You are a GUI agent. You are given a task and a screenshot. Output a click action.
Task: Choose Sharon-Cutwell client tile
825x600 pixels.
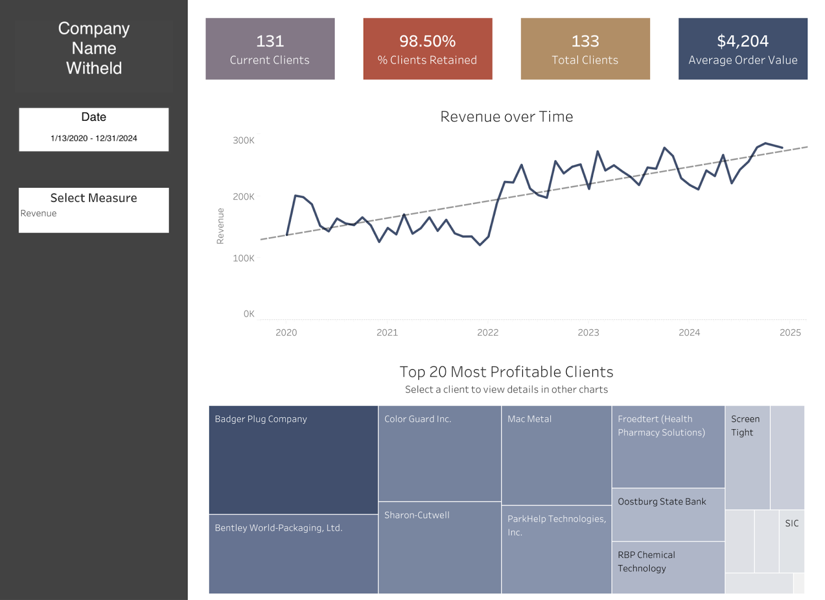tap(439, 548)
